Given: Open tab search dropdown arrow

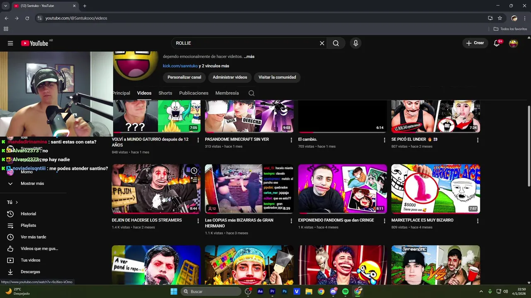Looking at the screenshot, I should point(5,6).
